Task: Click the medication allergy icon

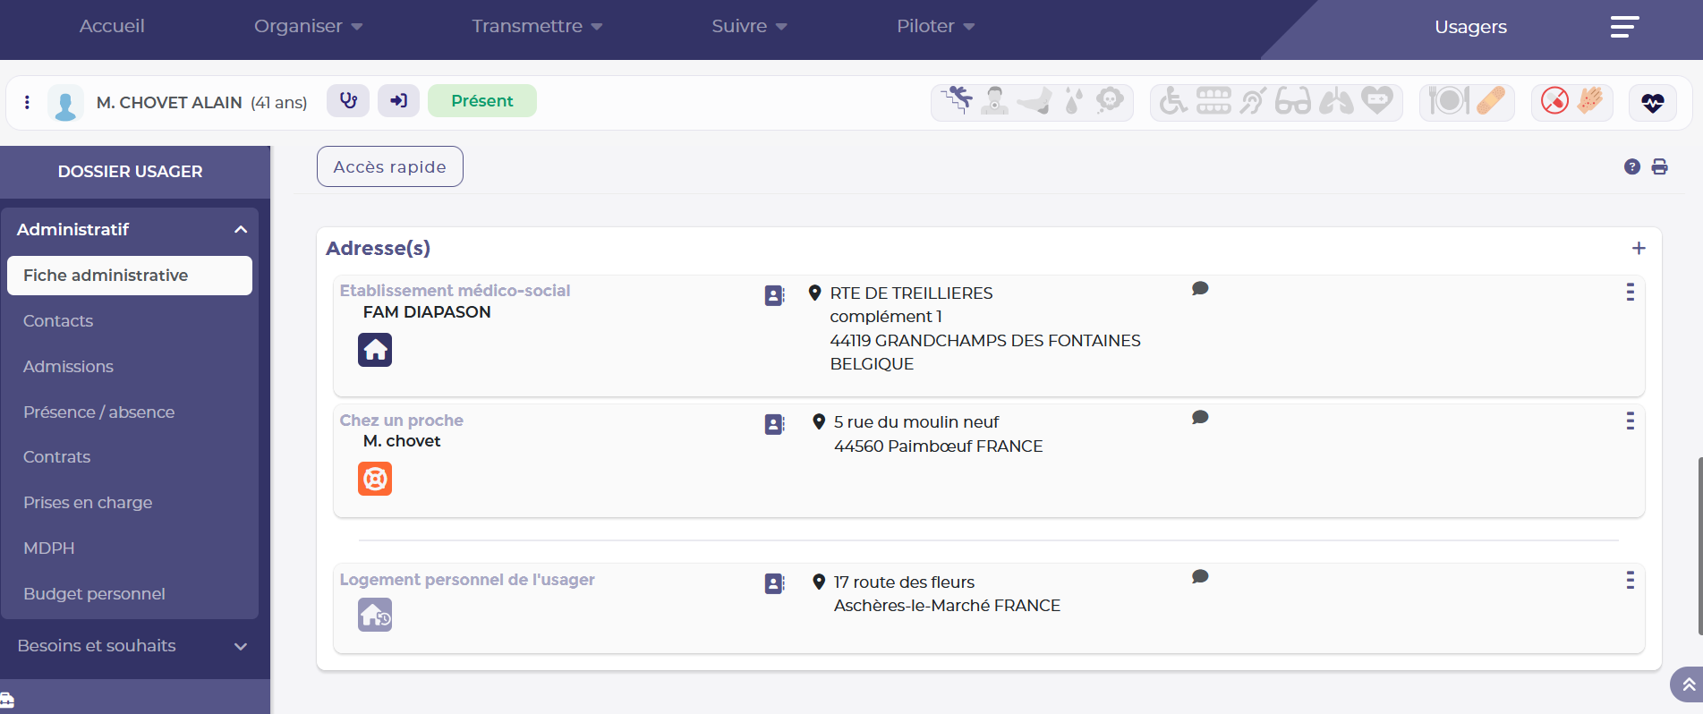Action: tap(1554, 101)
